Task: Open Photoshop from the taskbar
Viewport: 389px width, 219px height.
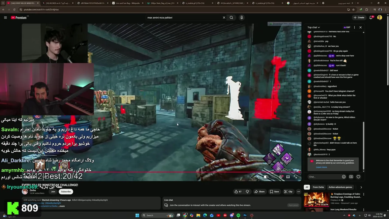Action: [245, 215]
